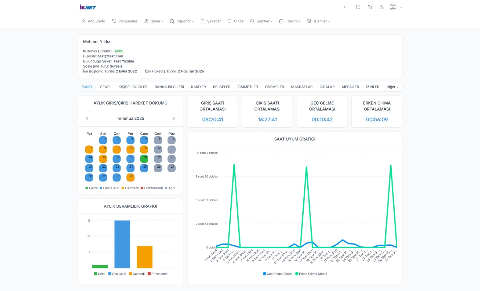Click the download device icon in header
This screenshot has height=291, width=480.
point(358,7)
